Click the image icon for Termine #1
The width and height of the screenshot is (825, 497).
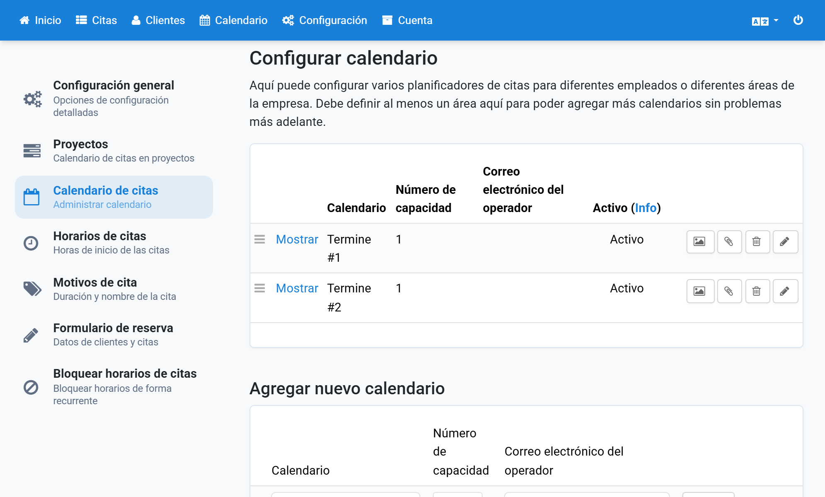click(700, 241)
